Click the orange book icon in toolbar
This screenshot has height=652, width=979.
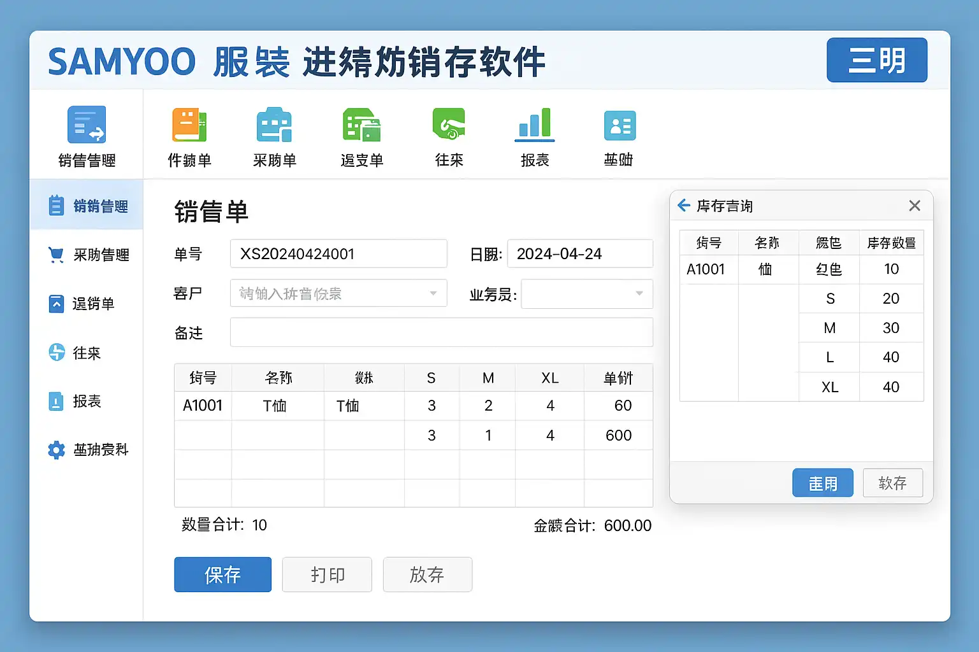tap(189, 125)
